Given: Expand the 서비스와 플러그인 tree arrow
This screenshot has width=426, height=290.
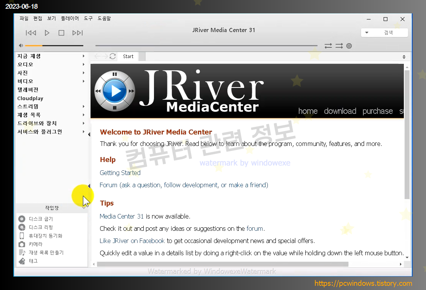Looking at the screenshot, I should coord(84,132).
